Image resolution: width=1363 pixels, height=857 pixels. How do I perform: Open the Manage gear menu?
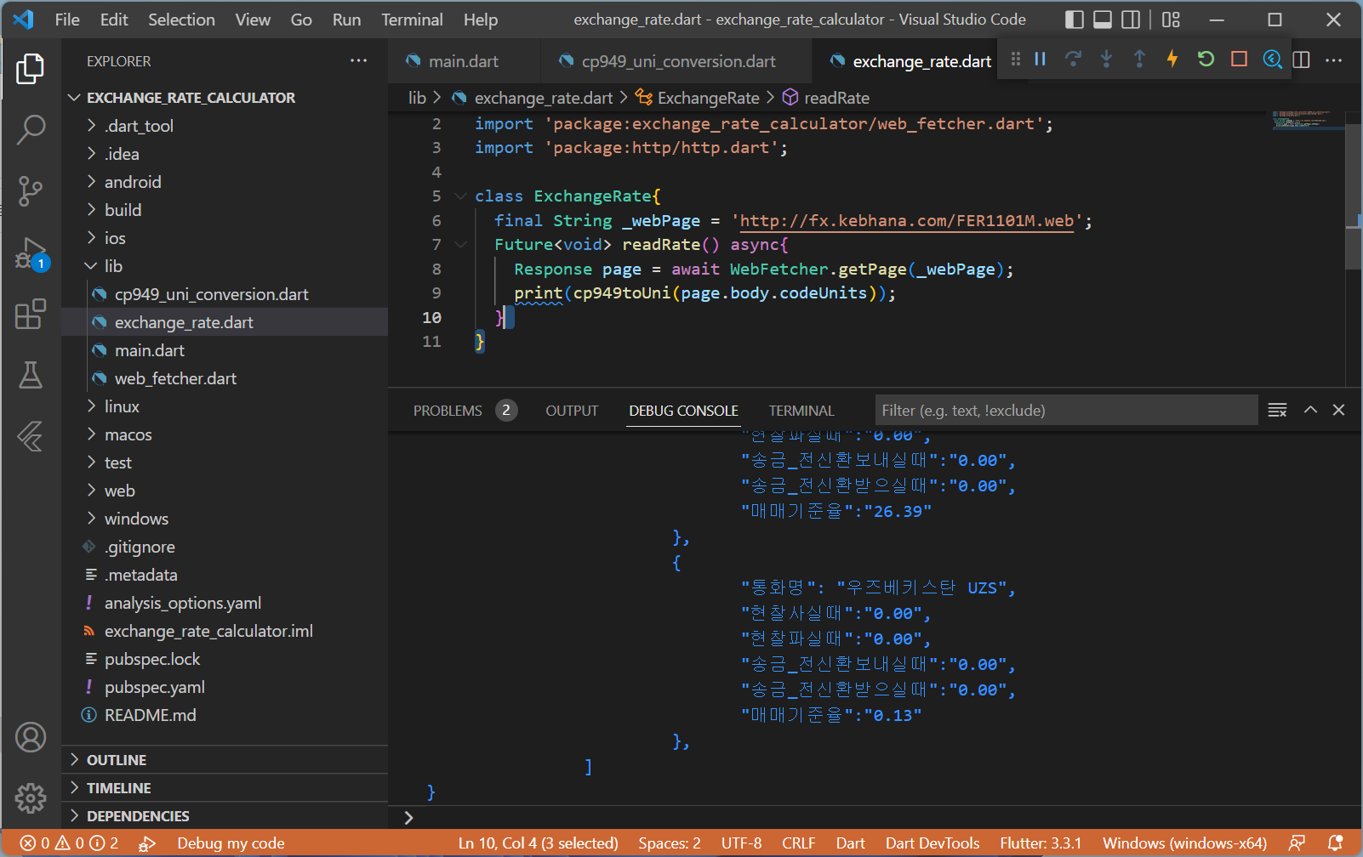(x=31, y=797)
